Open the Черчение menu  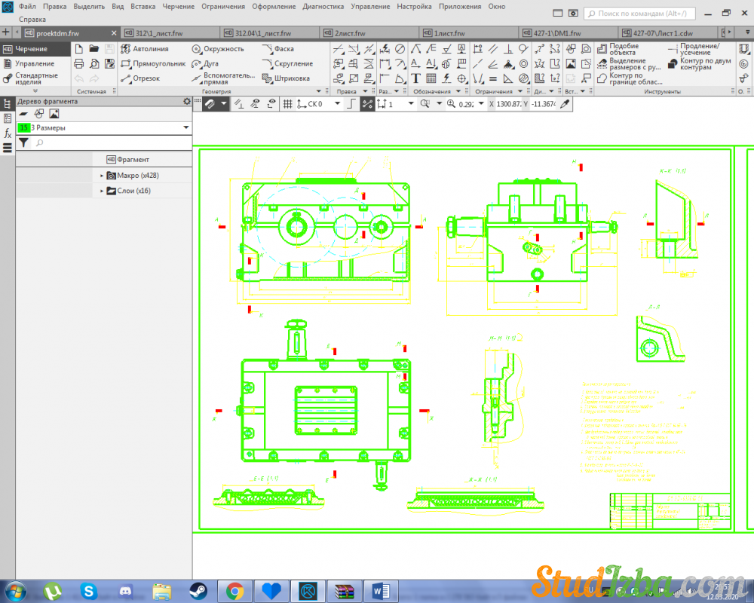click(x=178, y=6)
